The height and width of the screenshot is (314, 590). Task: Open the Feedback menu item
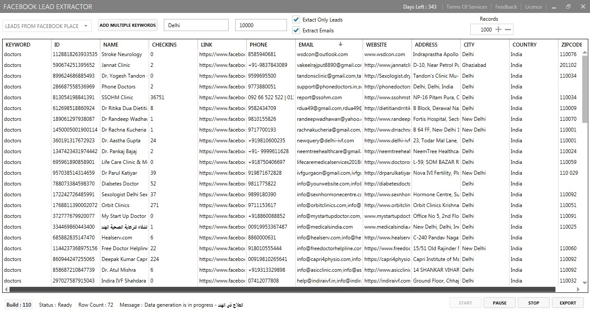pos(506,7)
